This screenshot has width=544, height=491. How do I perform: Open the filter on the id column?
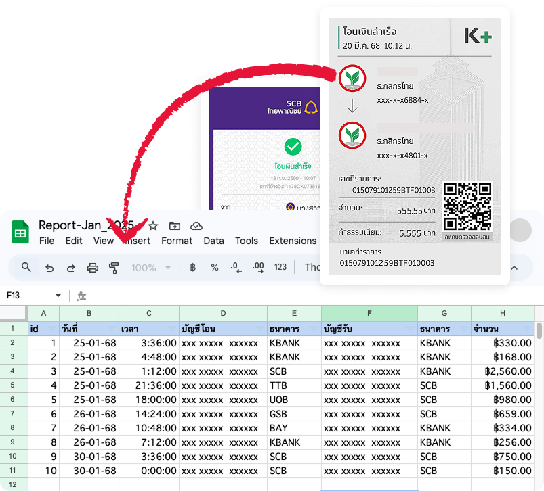coord(52,329)
